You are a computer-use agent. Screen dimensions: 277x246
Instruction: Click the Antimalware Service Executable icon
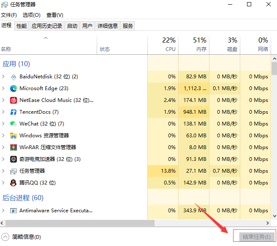14,211
